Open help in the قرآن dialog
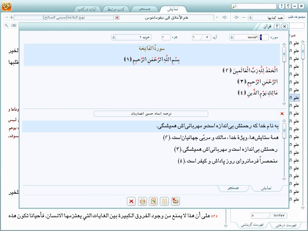Screen dimensions: 308x231 [277, 27]
